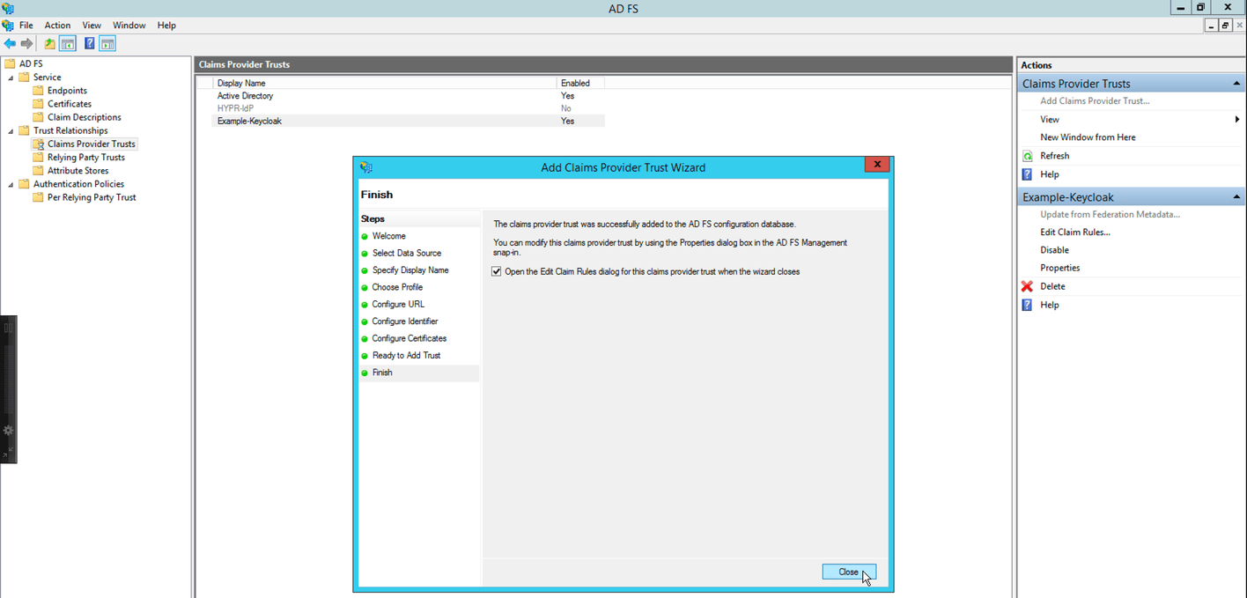Image resolution: width=1247 pixels, height=598 pixels.
Task: Click Enabled column header
Action: tap(581, 83)
